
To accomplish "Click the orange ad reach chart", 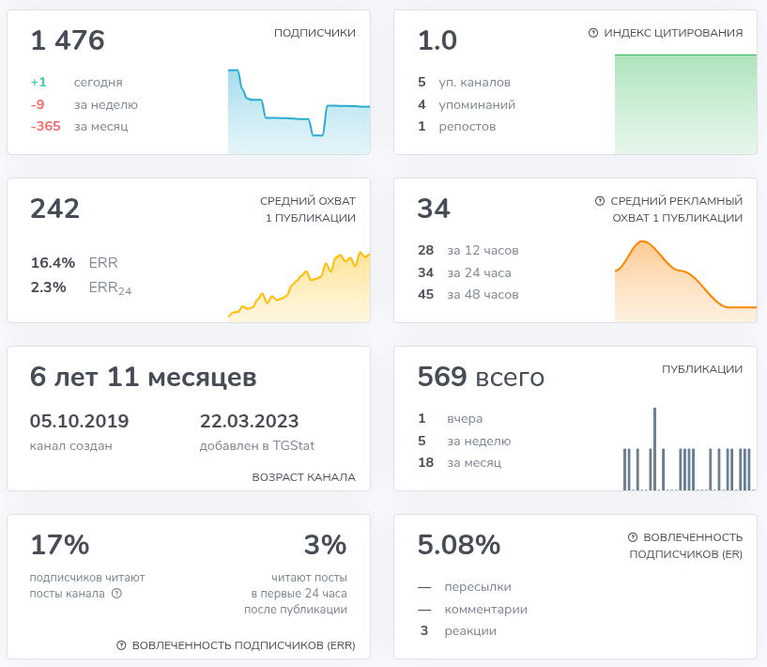I will click(x=686, y=282).
